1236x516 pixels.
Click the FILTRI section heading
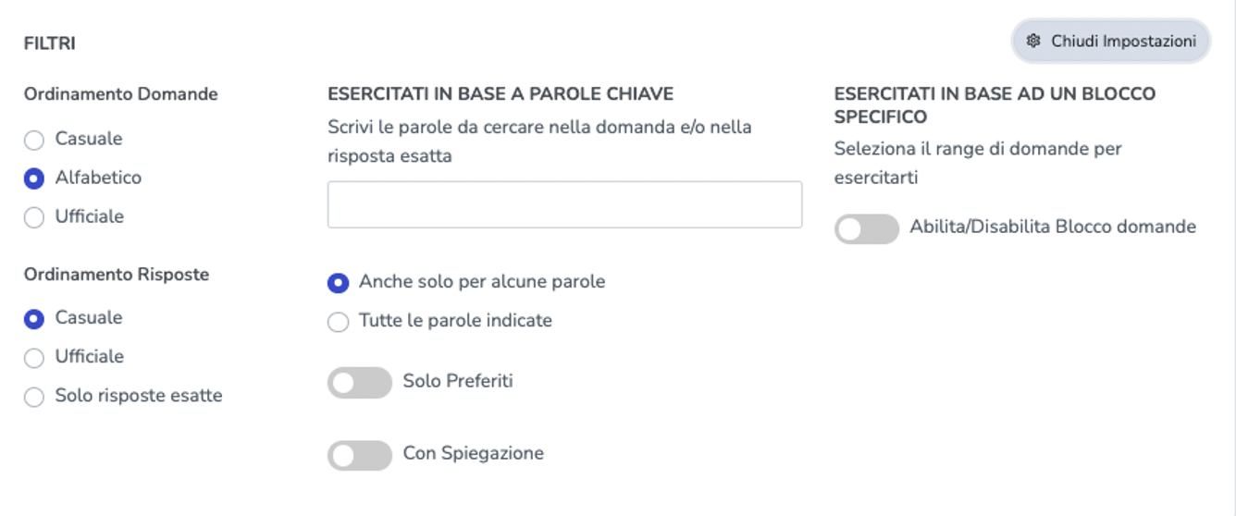50,43
